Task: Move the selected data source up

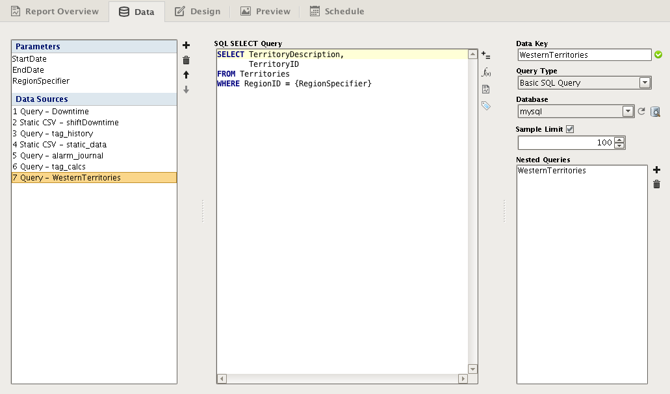Action: [x=187, y=75]
